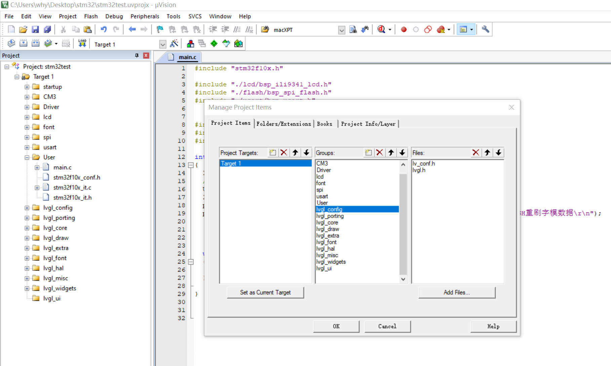611x366 pixels.
Task: Create a new group in Groups list
Action: (x=368, y=153)
